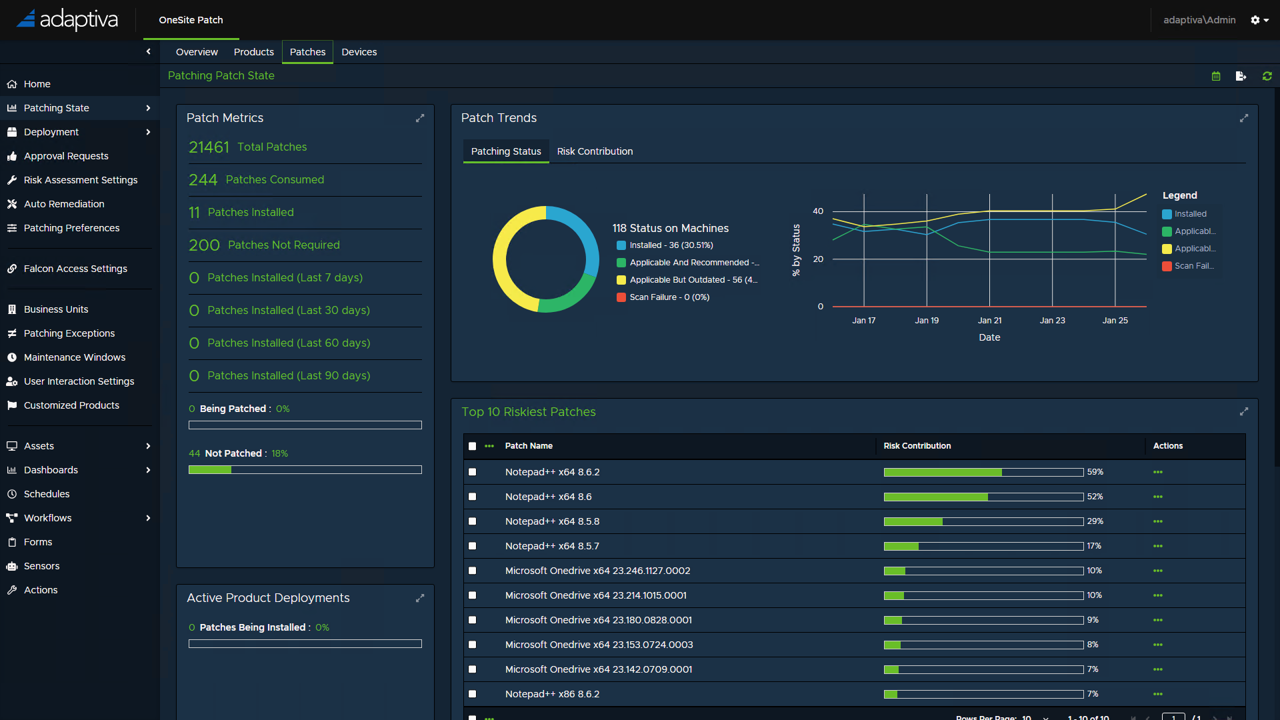Click the export icon beside refresh
Image resolution: width=1280 pixels, height=720 pixels.
[x=1241, y=76]
